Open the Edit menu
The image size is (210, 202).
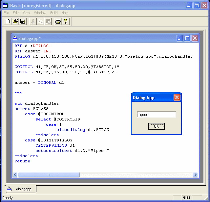16,13
